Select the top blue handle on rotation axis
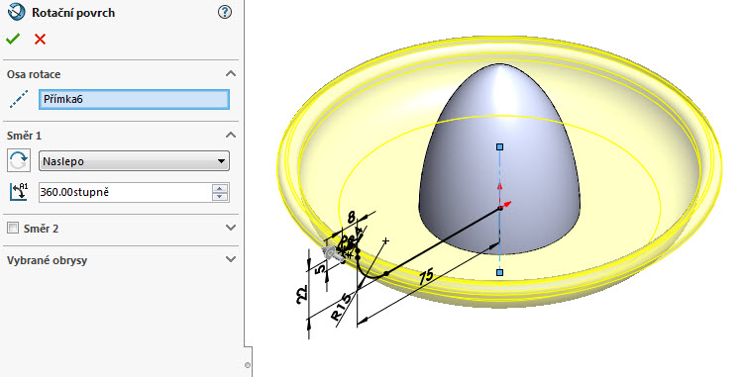 (x=499, y=147)
